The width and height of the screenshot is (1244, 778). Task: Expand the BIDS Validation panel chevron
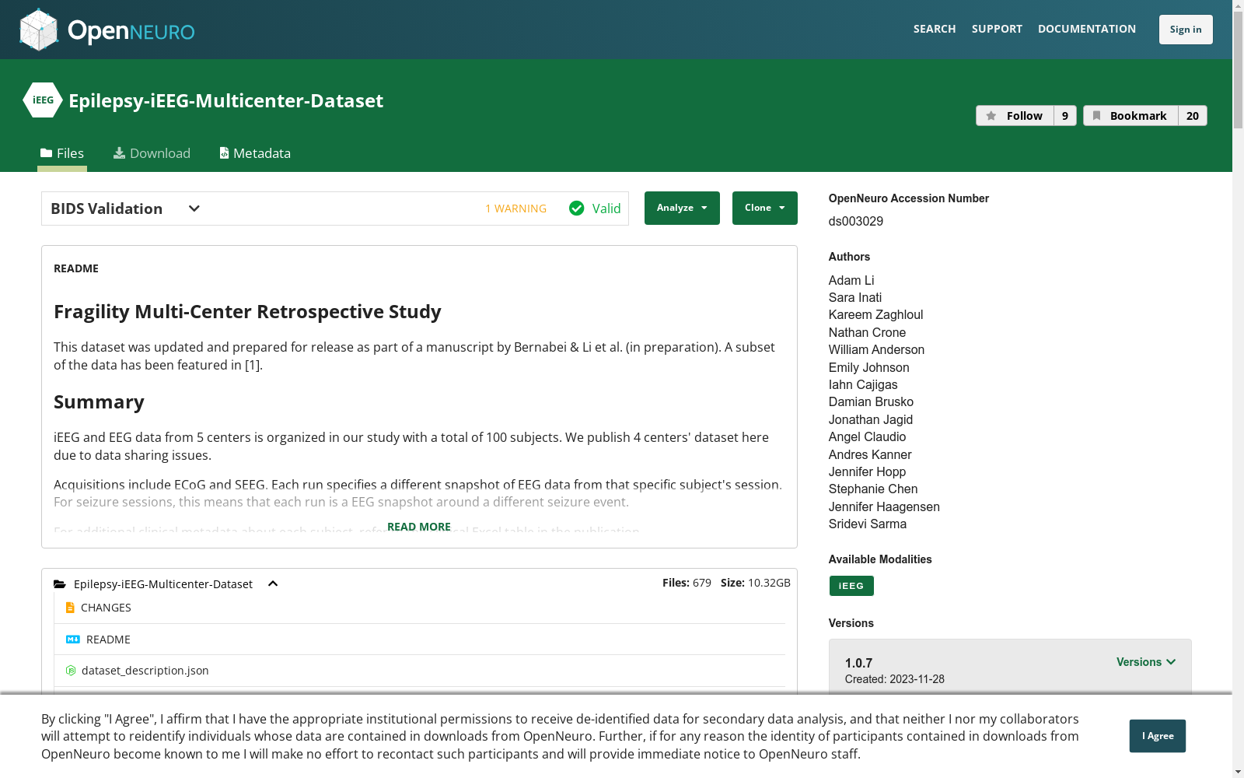tap(194, 209)
